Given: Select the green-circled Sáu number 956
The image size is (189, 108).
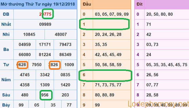Looking at the screenshot, I should click(x=46, y=95).
